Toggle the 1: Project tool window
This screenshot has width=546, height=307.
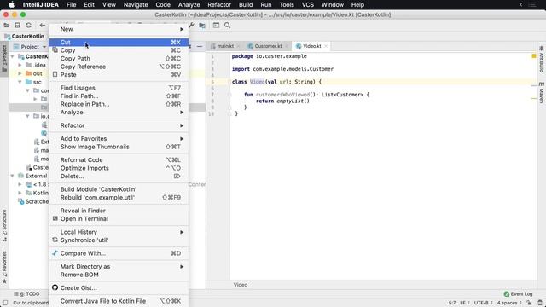point(4,58)
